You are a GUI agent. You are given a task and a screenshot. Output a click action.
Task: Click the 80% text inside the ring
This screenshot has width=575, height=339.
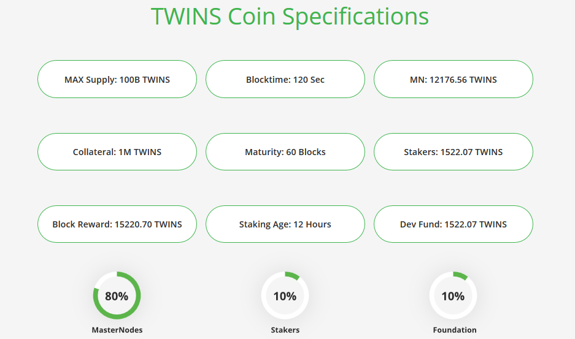click(x=117, y=296)
